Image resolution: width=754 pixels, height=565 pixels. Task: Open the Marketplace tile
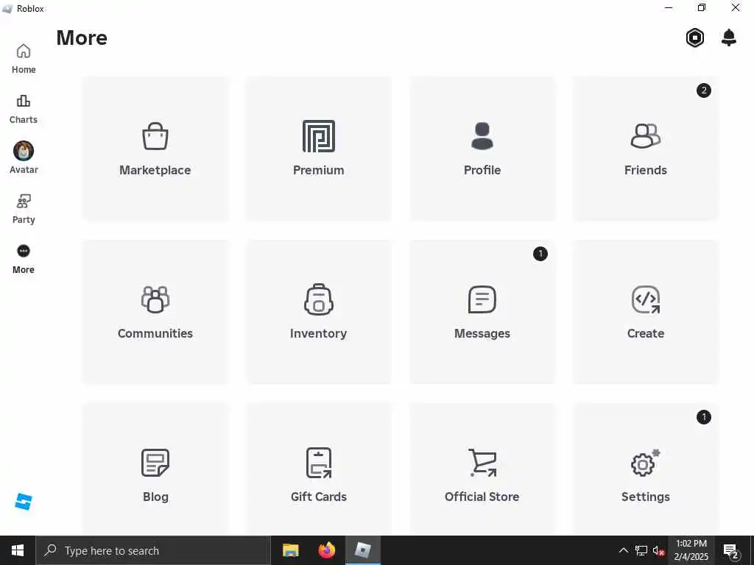click(x=155, y=149)
